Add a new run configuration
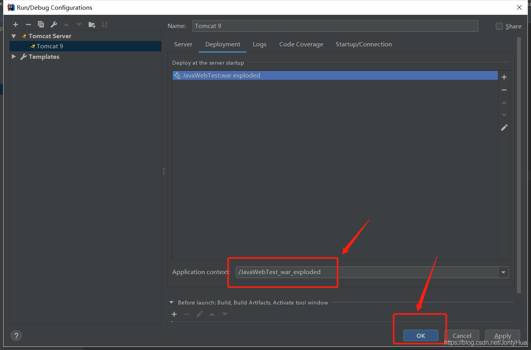The width and height of the screenshot is (531, 350). [x=15, y=24]
